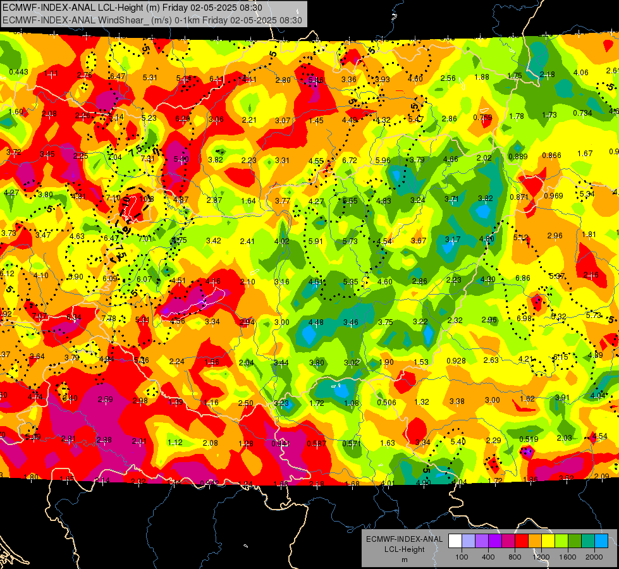Click the wind shear value 0.506
619x569 pixels.
[x=386, y=403]
